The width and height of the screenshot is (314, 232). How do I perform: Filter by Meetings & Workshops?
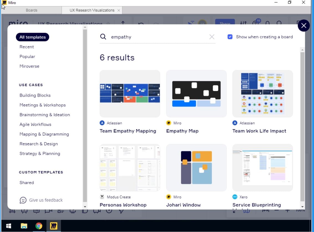tap(42, 105)
